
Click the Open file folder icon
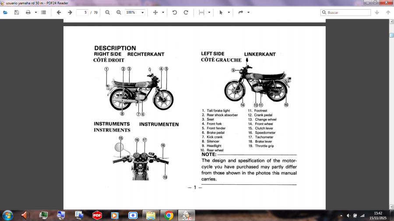[x=5, y=13]
